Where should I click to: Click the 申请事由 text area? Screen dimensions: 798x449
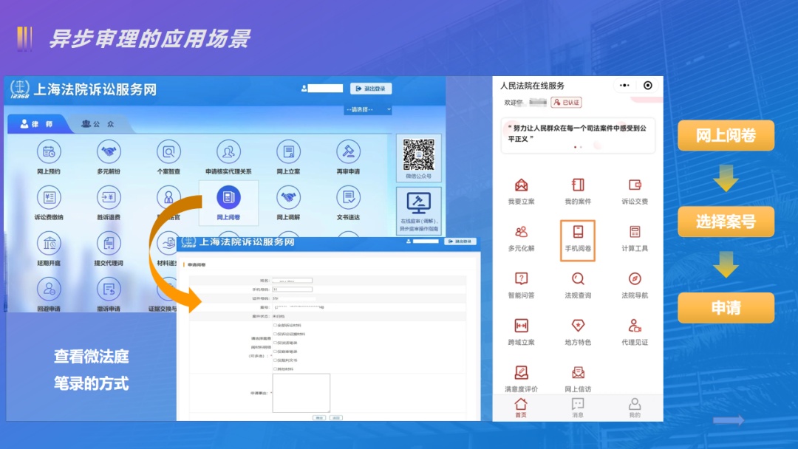pyautogui.click(x=301, y=393)
